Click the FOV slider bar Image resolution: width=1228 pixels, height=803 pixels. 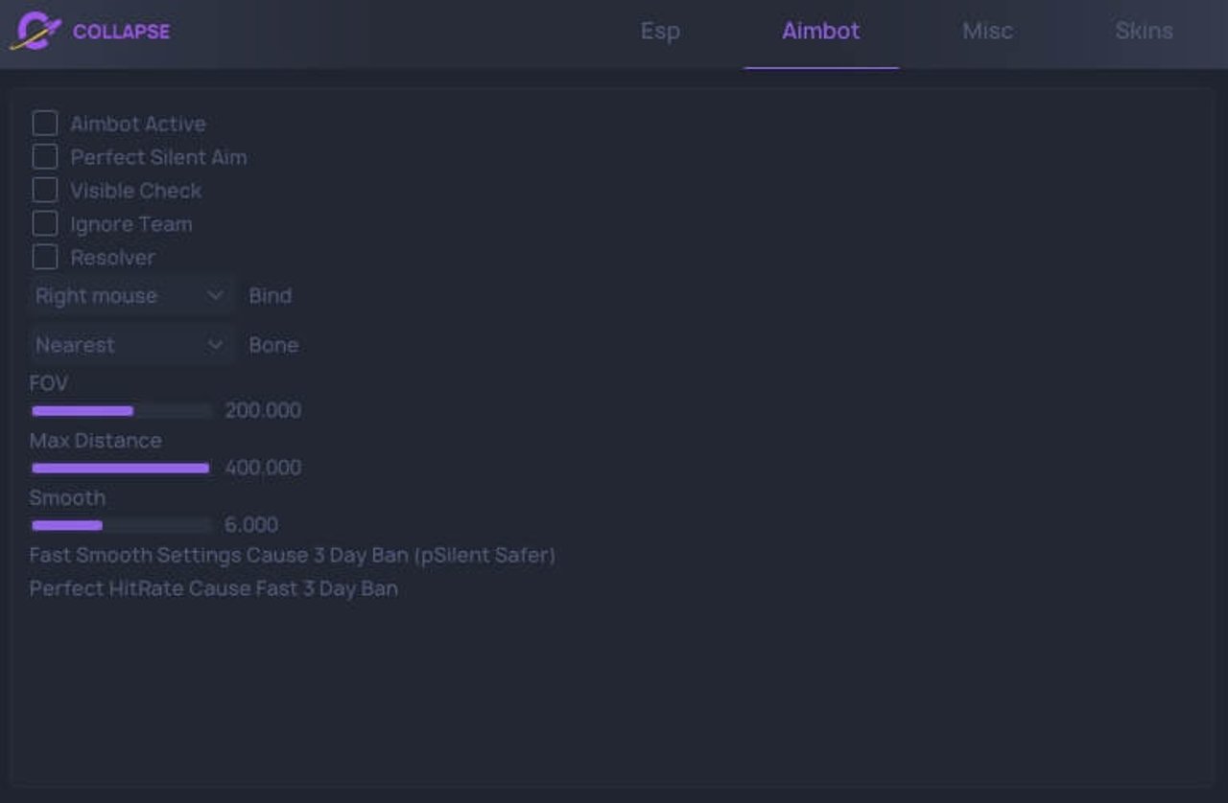[121, 411]
